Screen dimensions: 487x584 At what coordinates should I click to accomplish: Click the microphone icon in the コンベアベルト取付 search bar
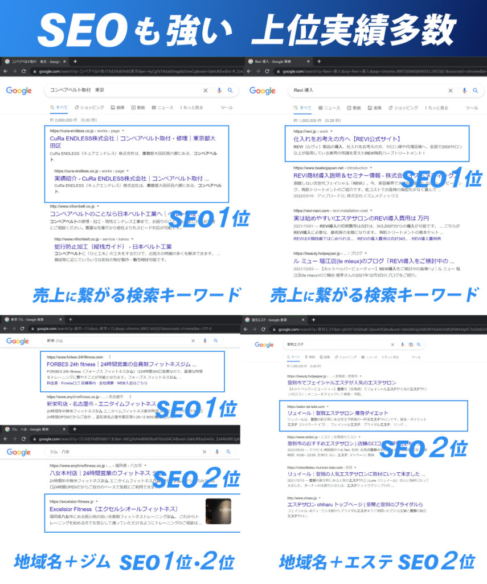click(x=220, y=90)
